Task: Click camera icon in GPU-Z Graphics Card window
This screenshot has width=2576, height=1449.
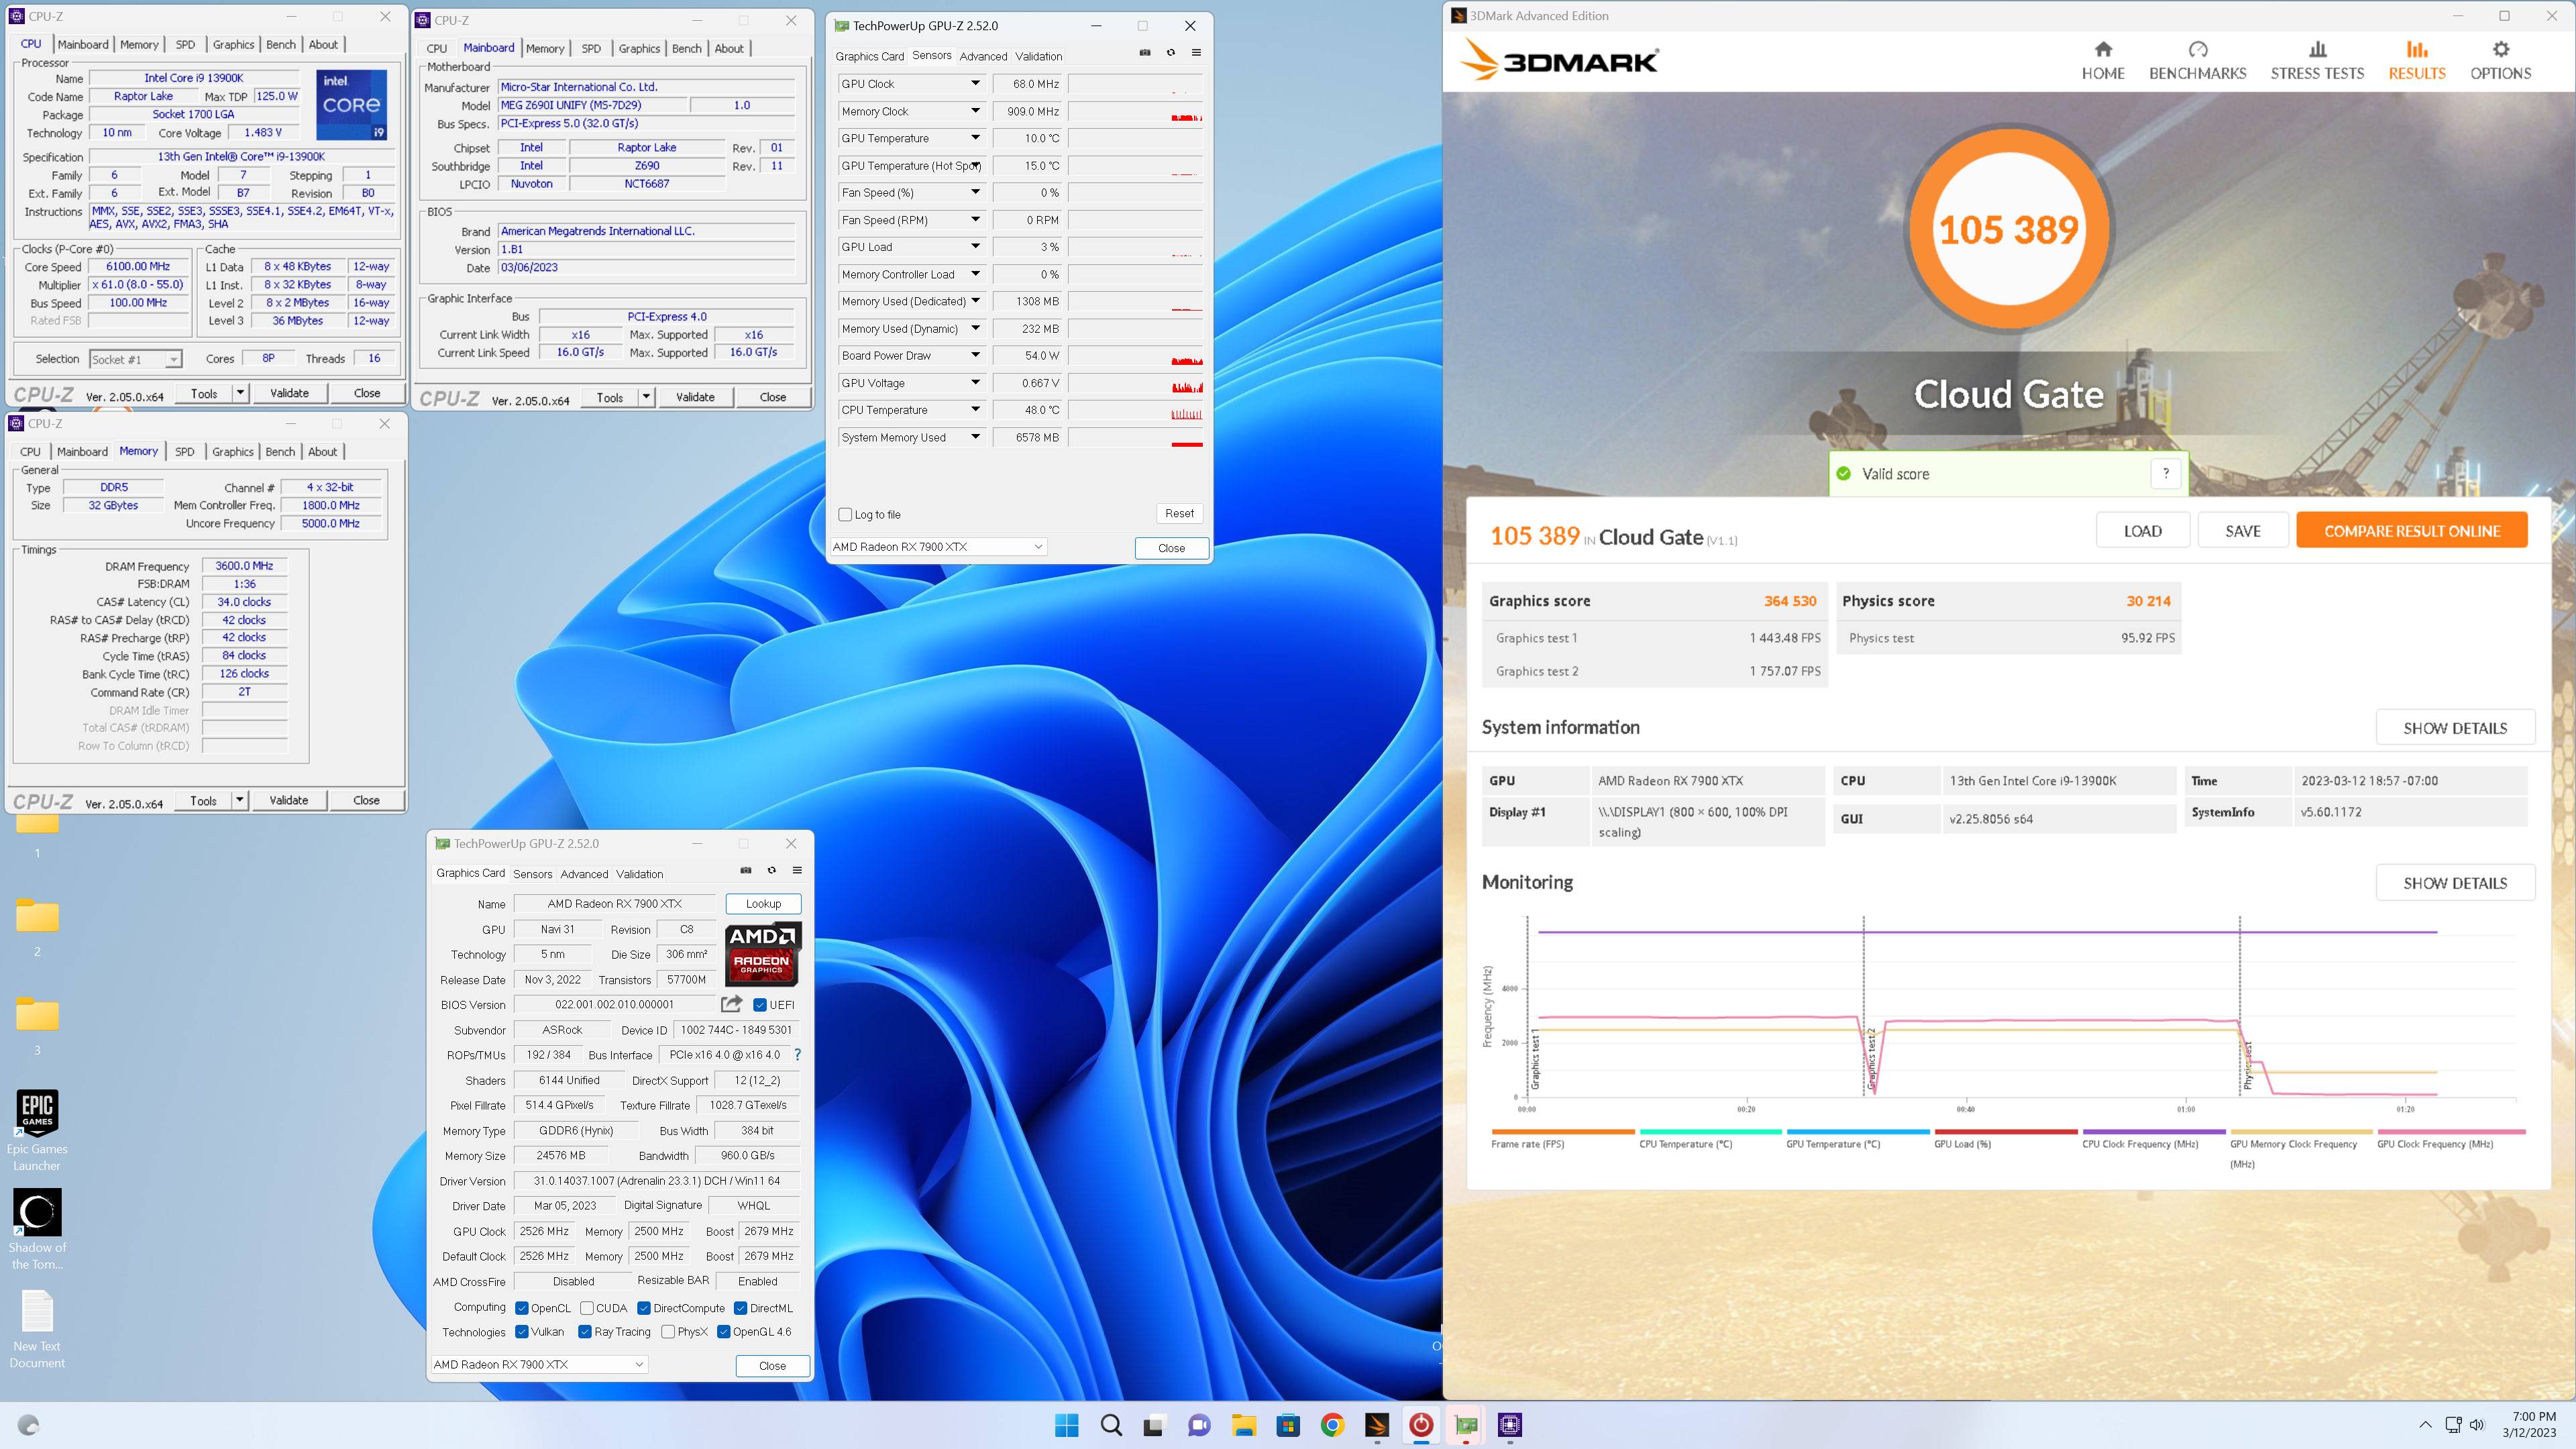Action: coord(746,870)
